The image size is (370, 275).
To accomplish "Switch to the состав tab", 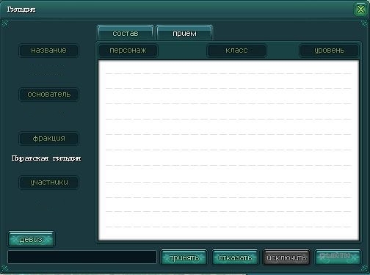I will [x=126, y=33].
